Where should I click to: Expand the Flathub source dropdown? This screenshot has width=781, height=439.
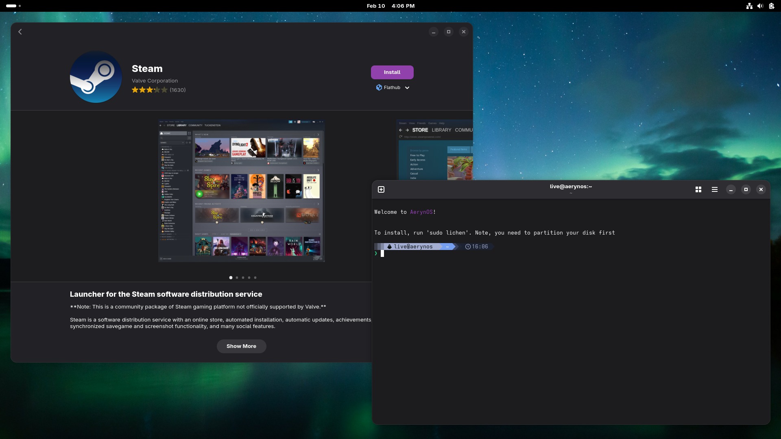[x=393, y=87]
